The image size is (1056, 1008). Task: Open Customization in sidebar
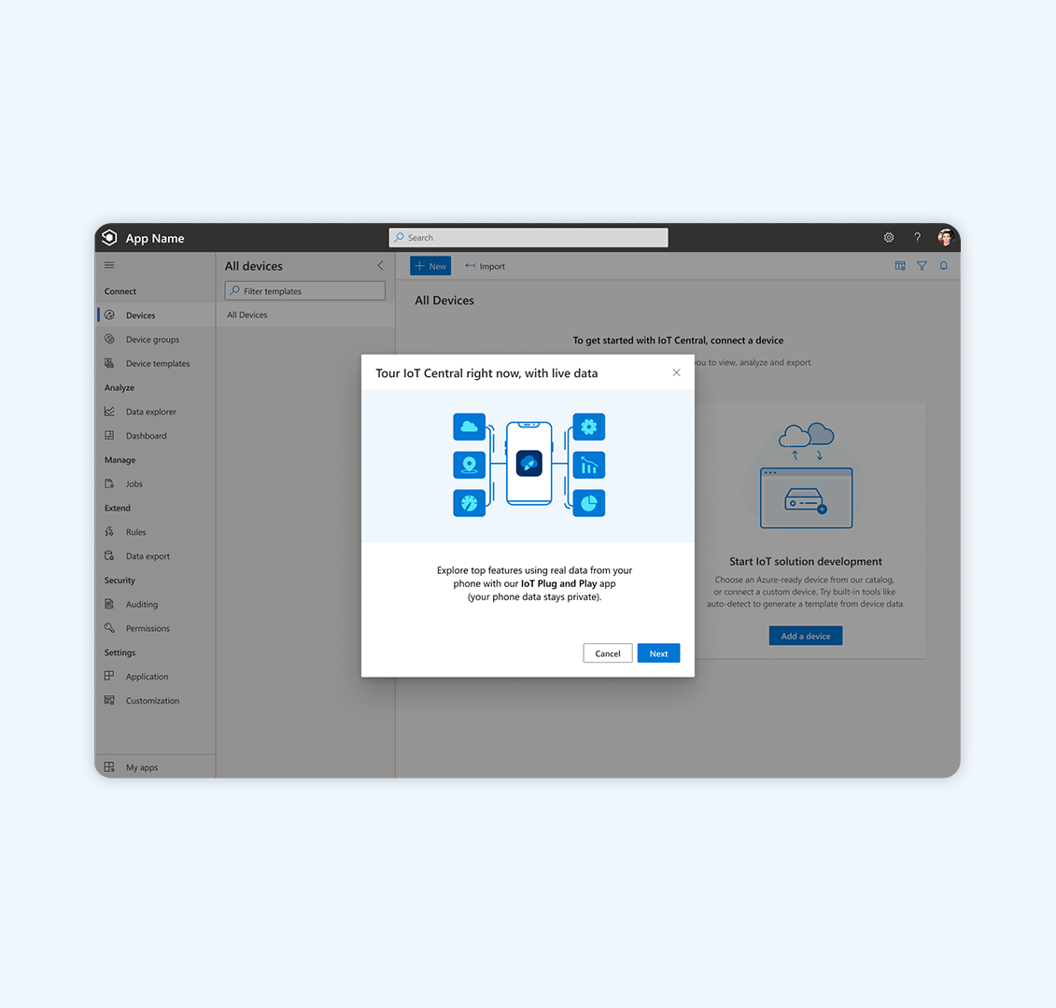point(155,700)
